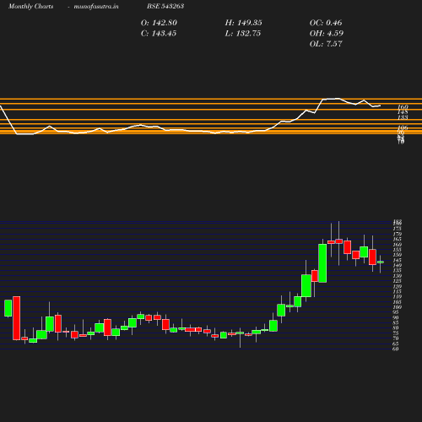The image size is (422, 422).
Task: Click the '135' candlestick price axis label
Action: tap(398, 271)
